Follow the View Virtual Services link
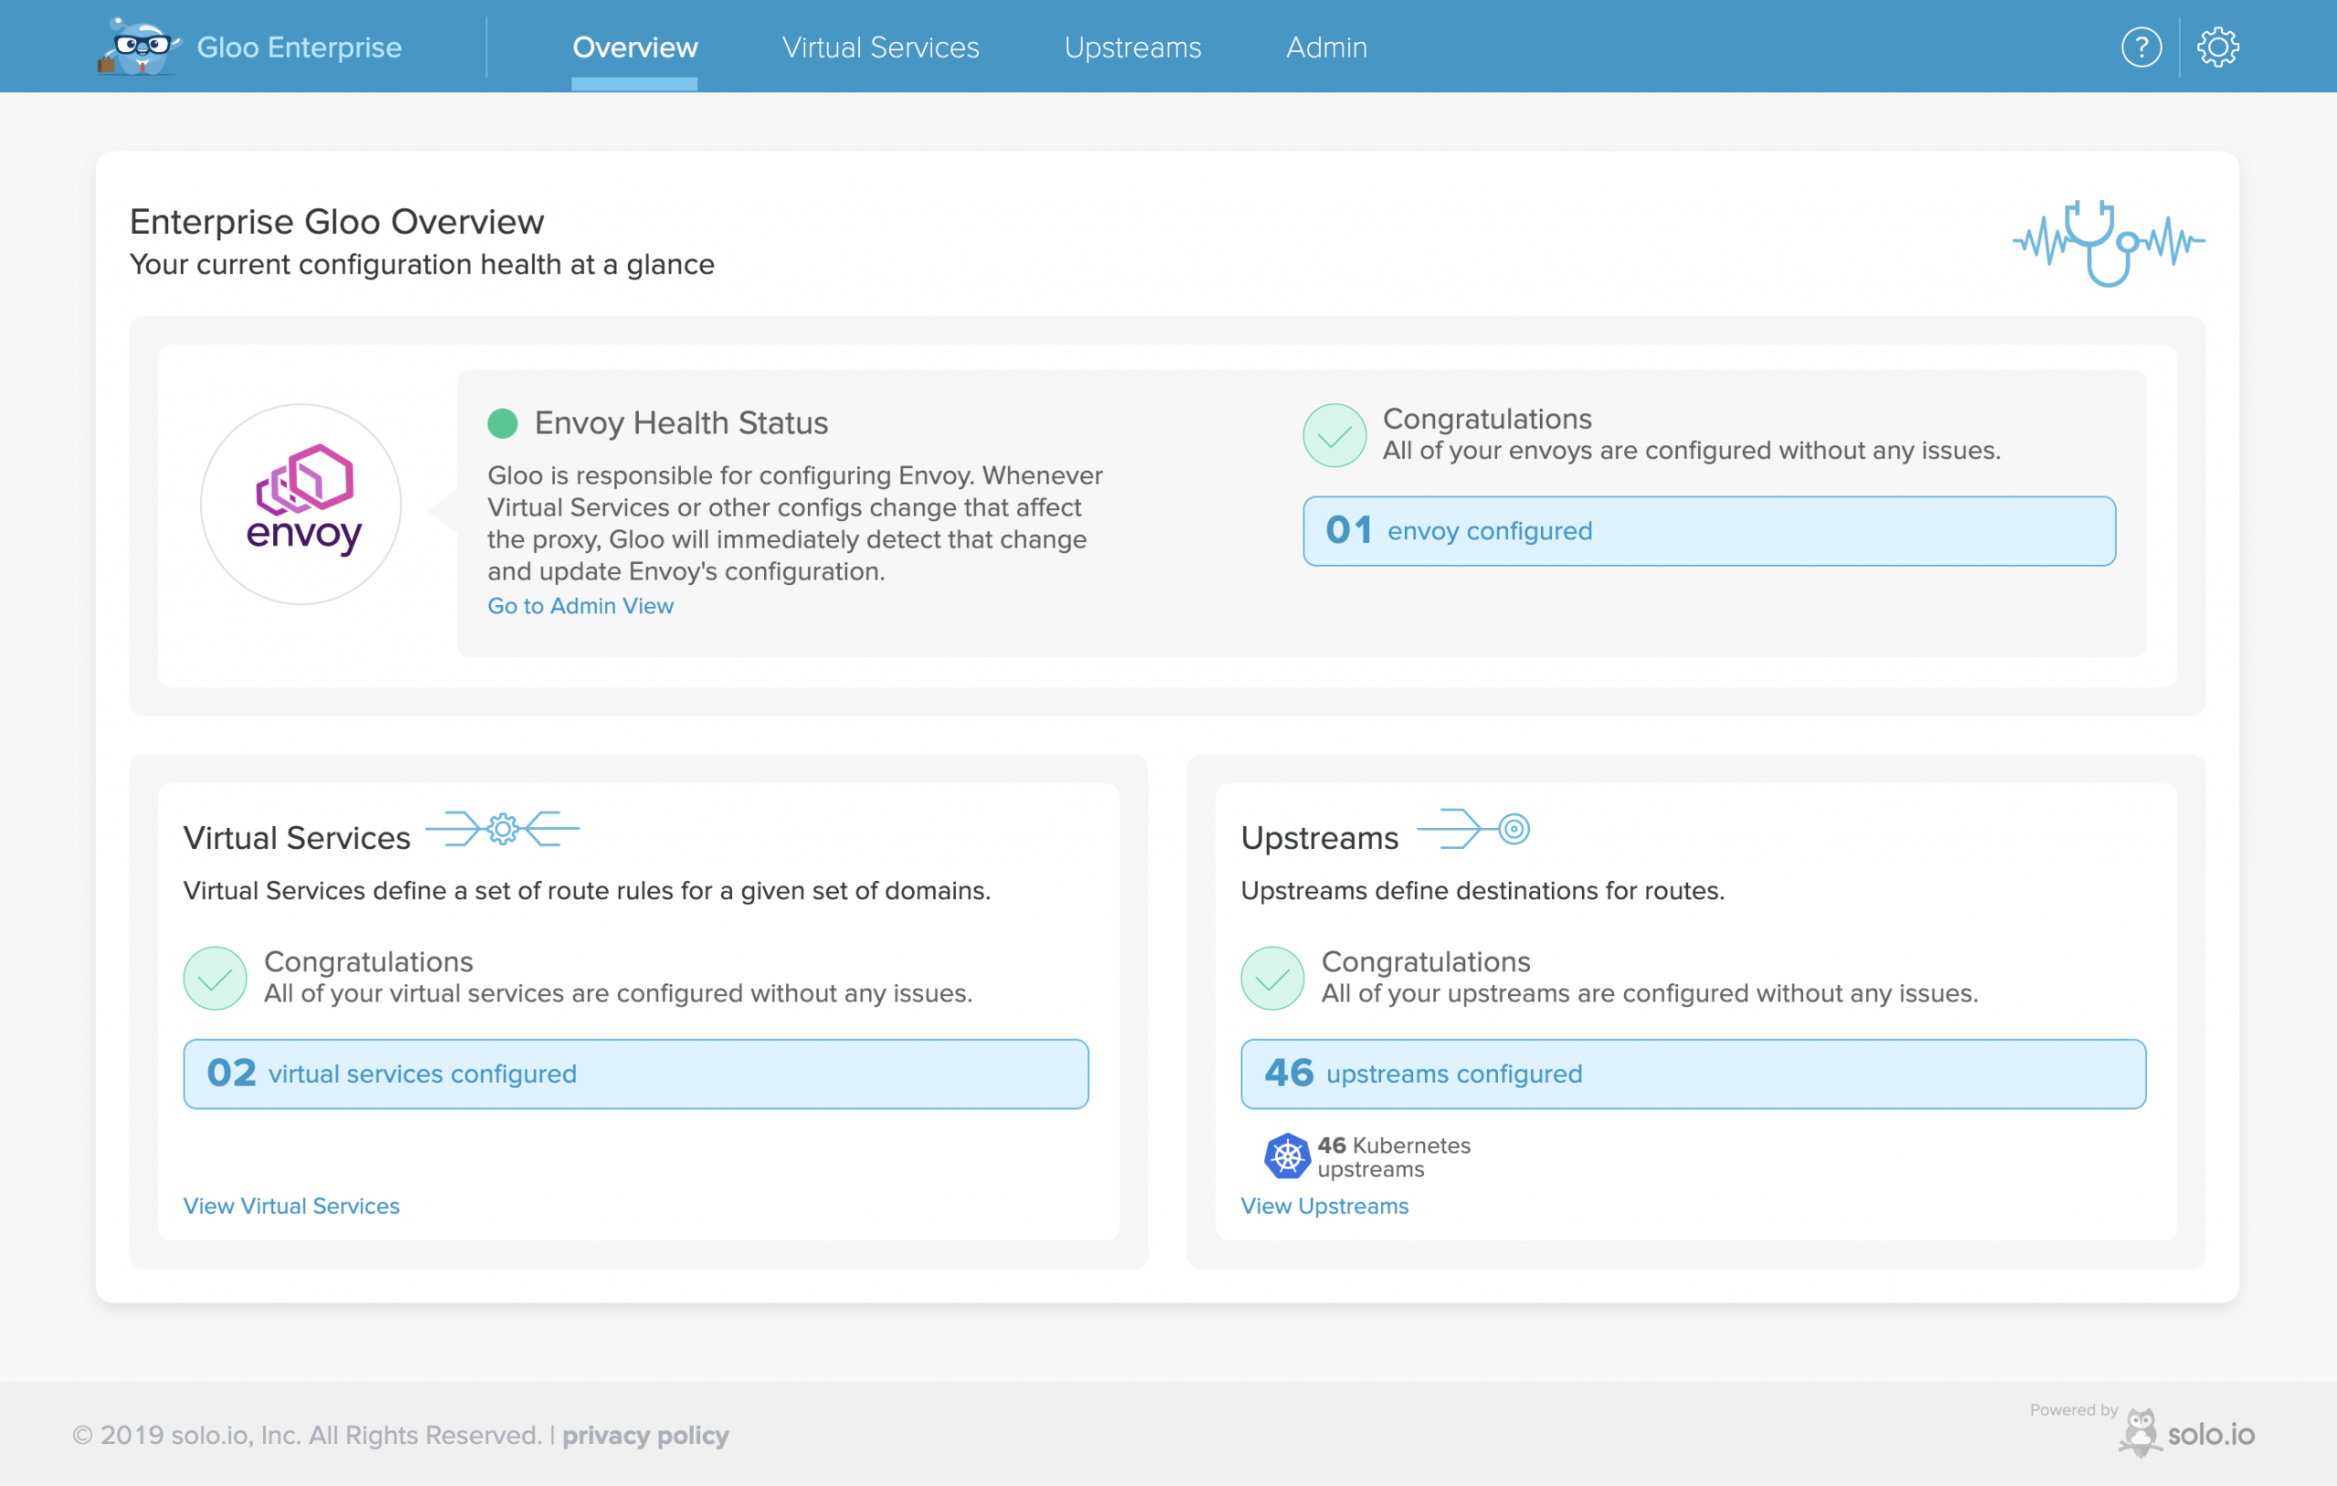 point(291,1206)
